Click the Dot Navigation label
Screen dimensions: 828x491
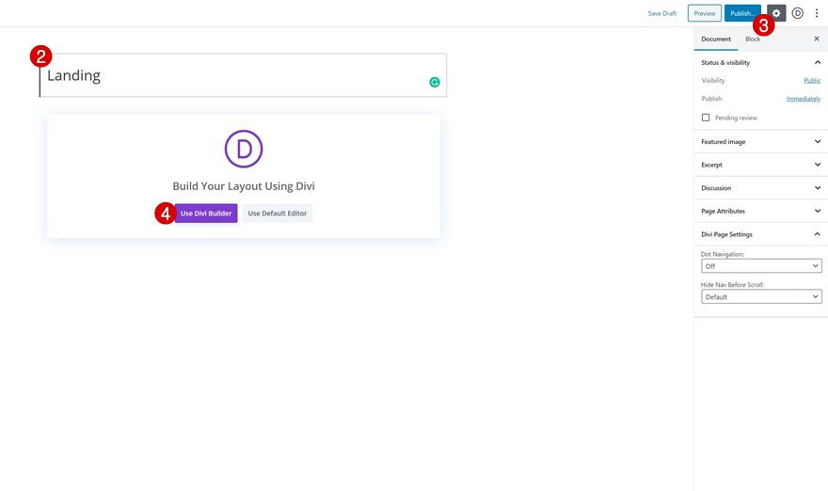pos(723,254)
